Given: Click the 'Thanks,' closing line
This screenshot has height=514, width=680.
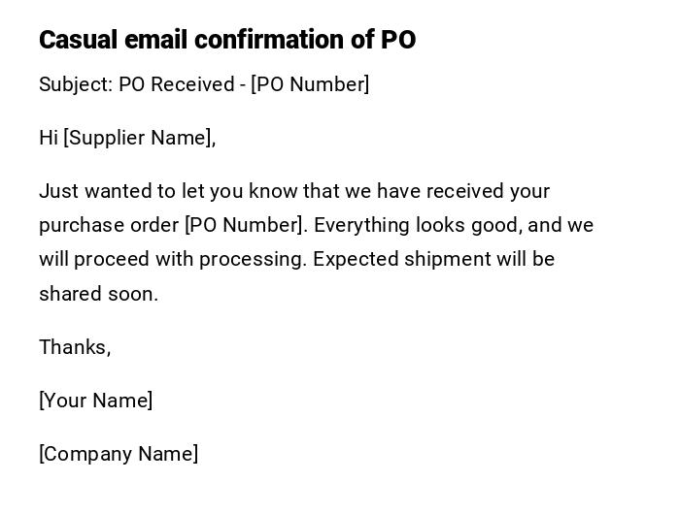Looking at the screenshot, I should pos(75,347).
